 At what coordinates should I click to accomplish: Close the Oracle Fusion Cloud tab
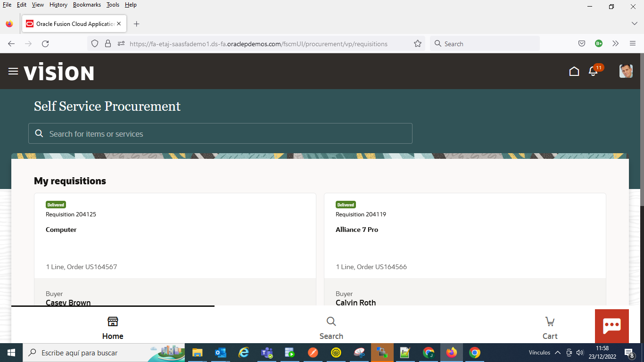tap(119, 24)
